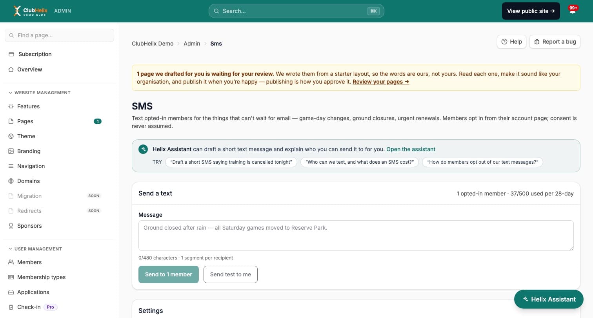Select Applications in the sidebar
The height and width of the screenshot is (318, 593).
tap(33, 292)
